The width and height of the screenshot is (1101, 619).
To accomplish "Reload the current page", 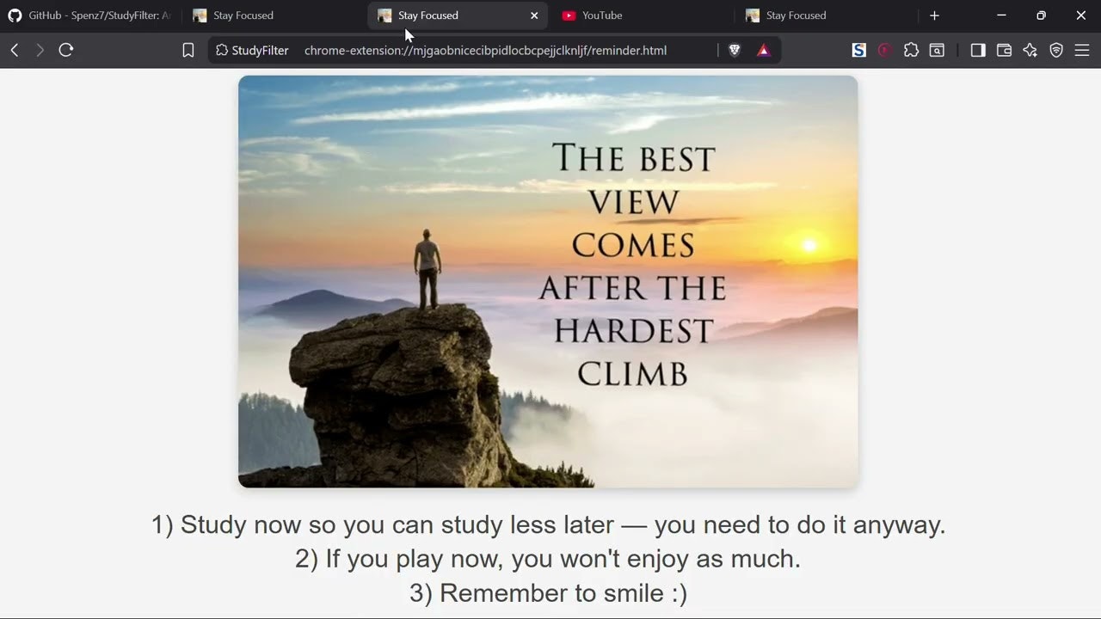I will click(x=66, y=50).
